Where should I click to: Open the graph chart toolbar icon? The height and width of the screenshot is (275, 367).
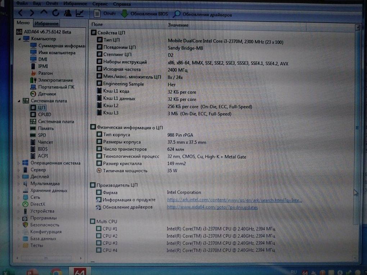click(80, 13)
